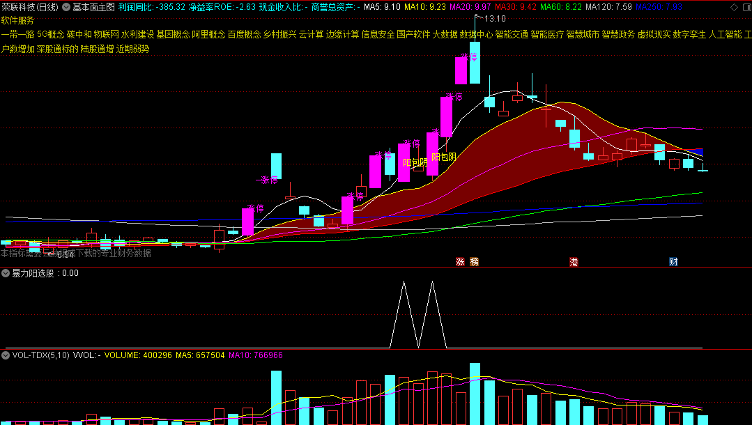Toggle the side panel icon beside the diamond

(746, 7)
